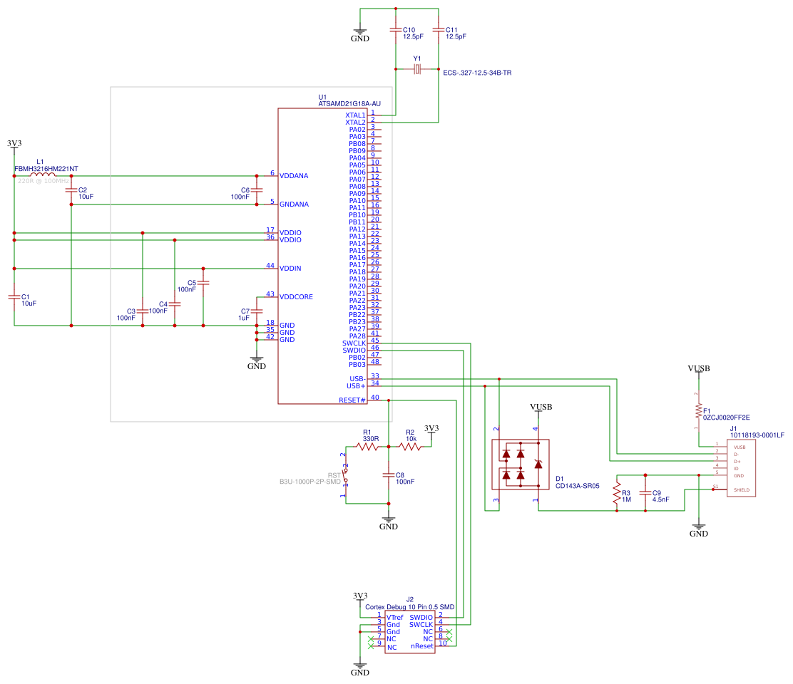Click the J1 USB connector body
This screenshot has width=793, height=684.
coord(741,468)
